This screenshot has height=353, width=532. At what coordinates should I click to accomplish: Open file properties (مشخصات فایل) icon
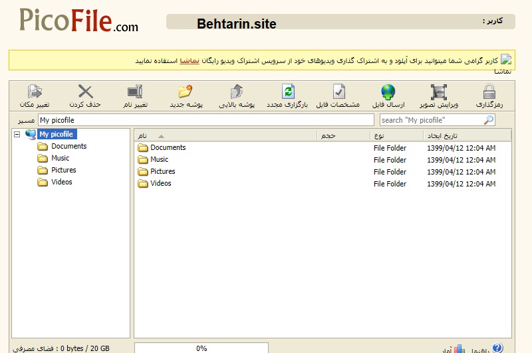point(338,92)
